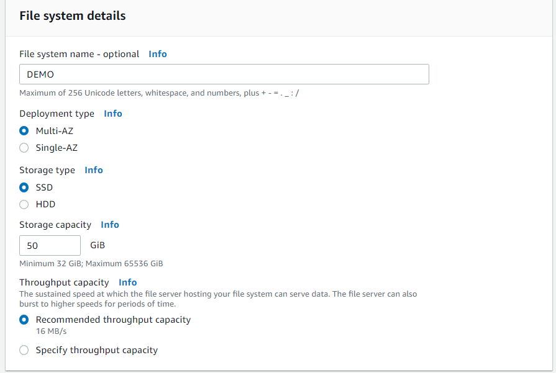Click the Maximum of 256 Unicode letters hint
Screen dimensions: 556x373
coord(159,93)
